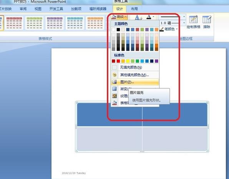Image resolution: width=229 pixels, height=179 pixels.
Task: Pick white in theme colors row
Action: coord(113,30)
